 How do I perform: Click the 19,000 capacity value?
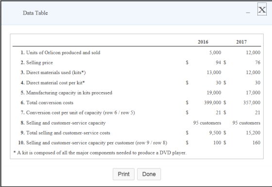pos(214,93)
